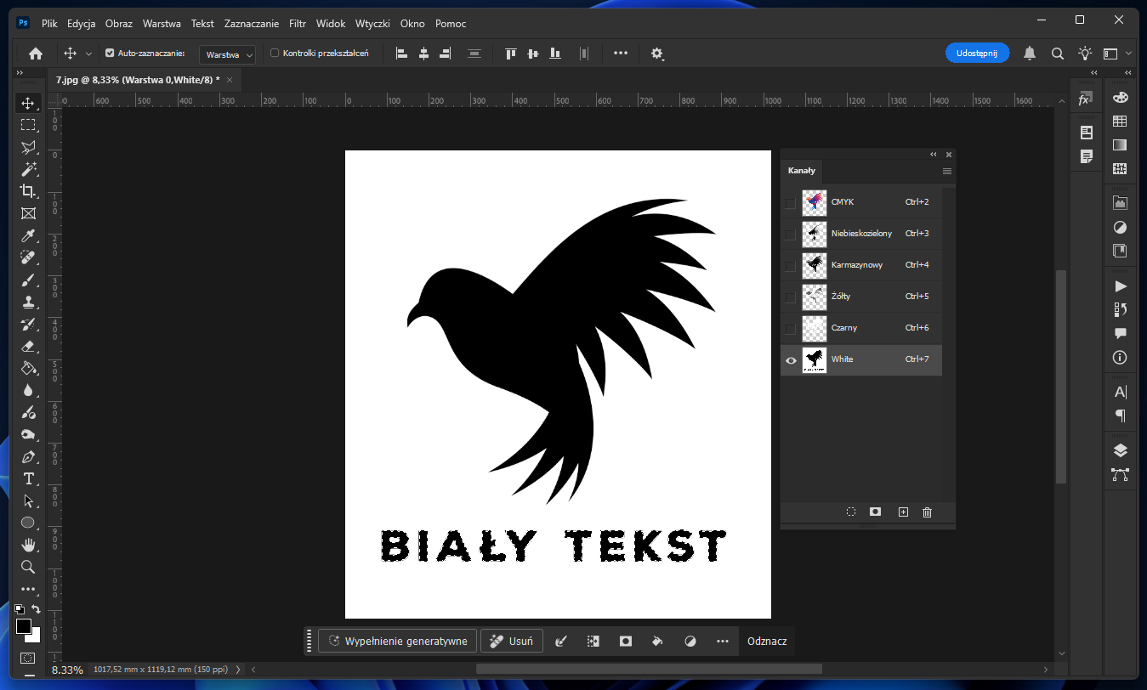Delete the channel using the trash icon
Viewport: 1147px width, 690px height.
(927, 512)
